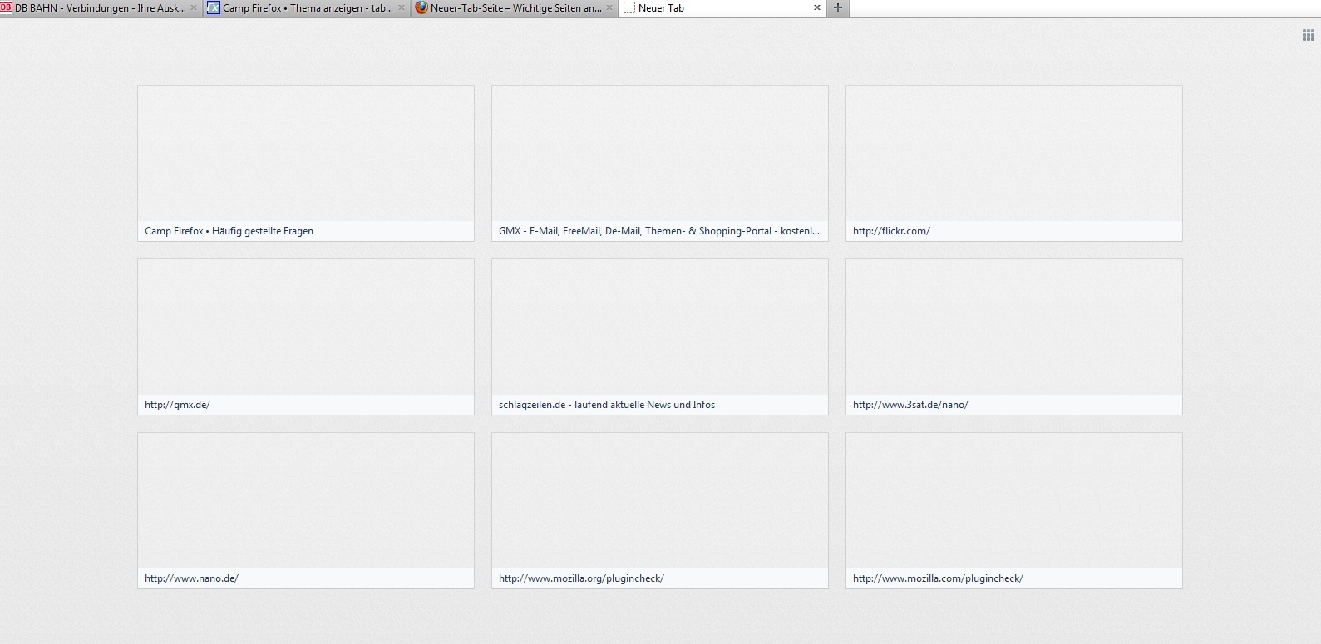The image size is (1321, 644).
Task: Close the Camp Firefox tab
Action: 402,7
